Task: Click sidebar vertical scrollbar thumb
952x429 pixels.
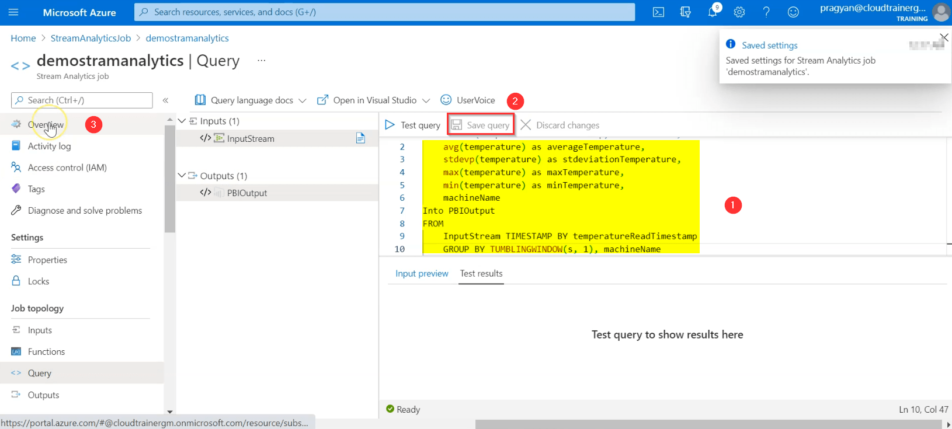Action: [x=169, y=179]
